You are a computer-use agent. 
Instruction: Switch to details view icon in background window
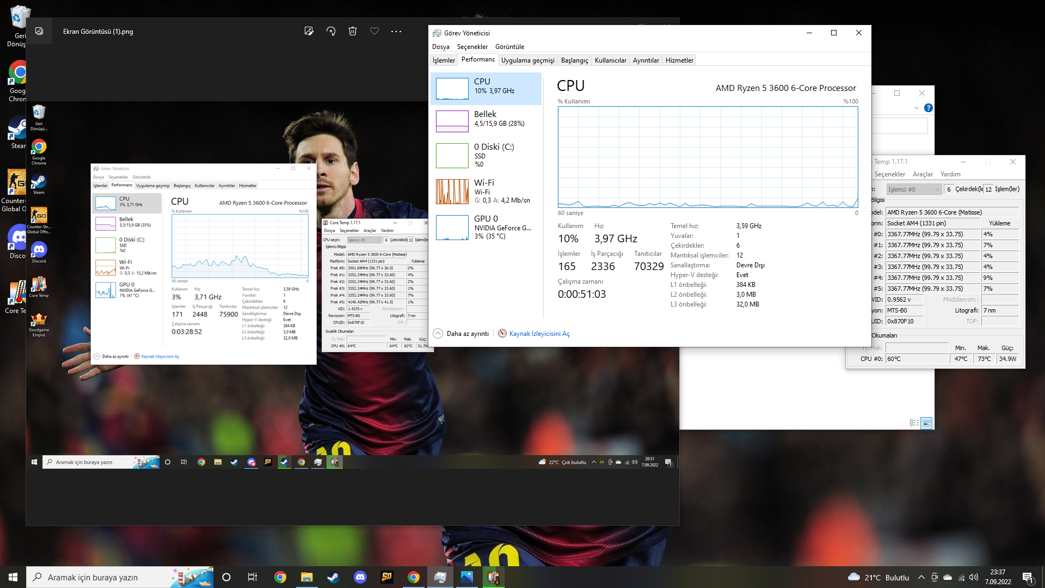click(914, 423)
